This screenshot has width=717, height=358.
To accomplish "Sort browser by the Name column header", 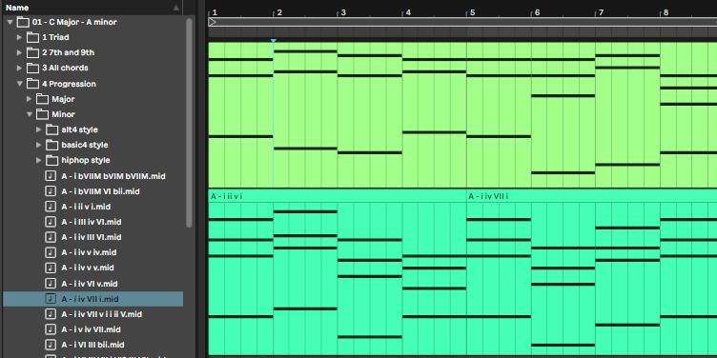I will 92,8.
